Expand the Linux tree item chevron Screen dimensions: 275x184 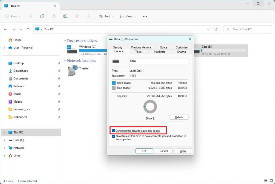[x=4, y=156]
